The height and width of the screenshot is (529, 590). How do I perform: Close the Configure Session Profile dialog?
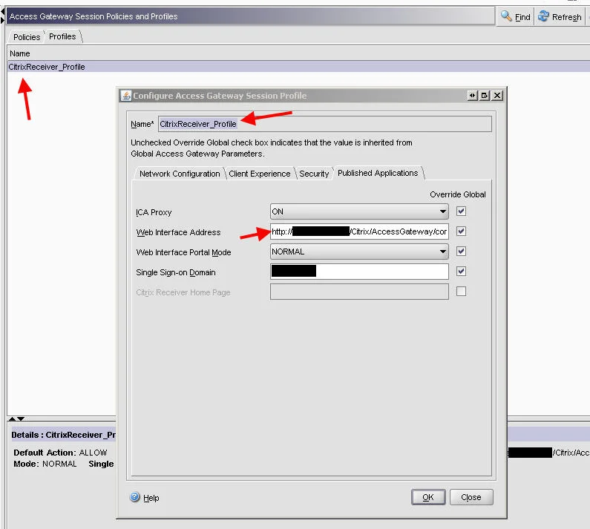[497, 96]
